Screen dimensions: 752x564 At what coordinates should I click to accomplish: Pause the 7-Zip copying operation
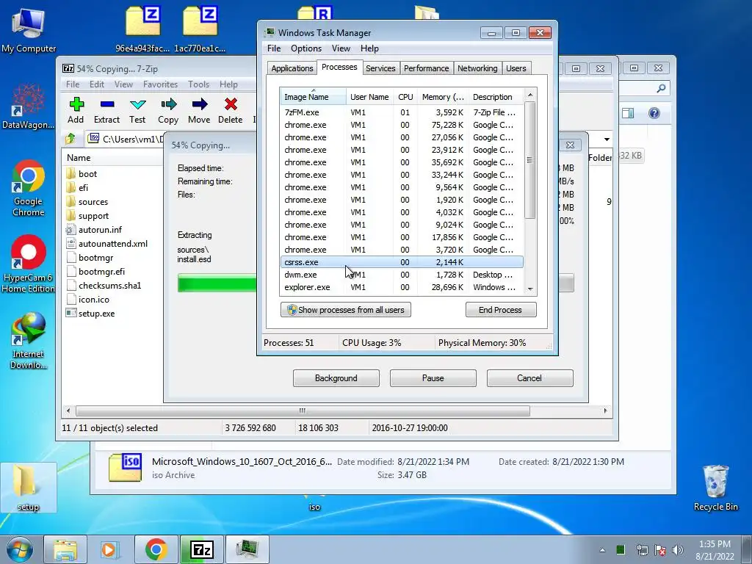pyautogui.click(x=433, y=378)
